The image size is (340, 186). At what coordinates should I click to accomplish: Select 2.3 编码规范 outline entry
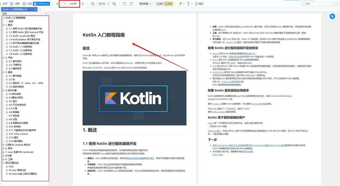click(x=15, y=69)
